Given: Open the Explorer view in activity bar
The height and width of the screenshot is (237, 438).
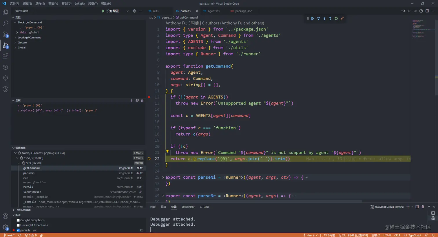Looking at the screenshot, I should click(5, 12).
